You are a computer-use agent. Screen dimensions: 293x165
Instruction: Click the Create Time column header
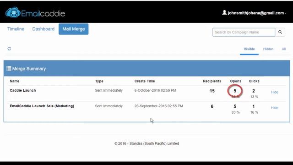pos(145,81)
